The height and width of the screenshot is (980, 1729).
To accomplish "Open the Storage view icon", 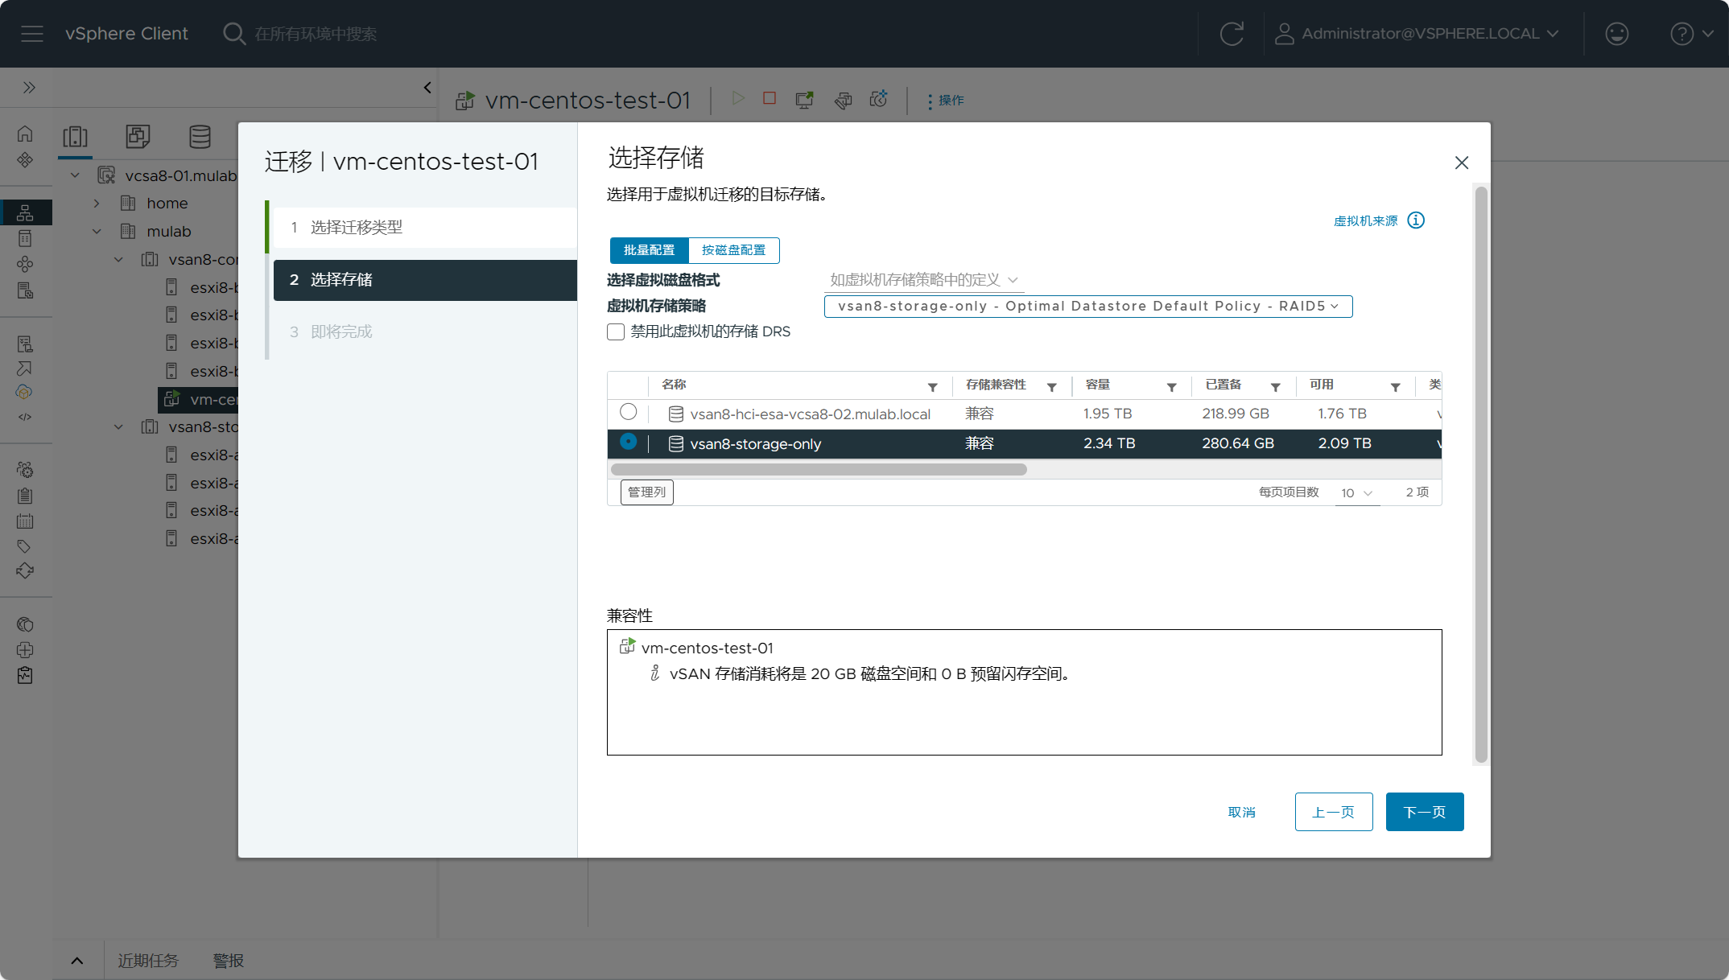I will point(200,137).
